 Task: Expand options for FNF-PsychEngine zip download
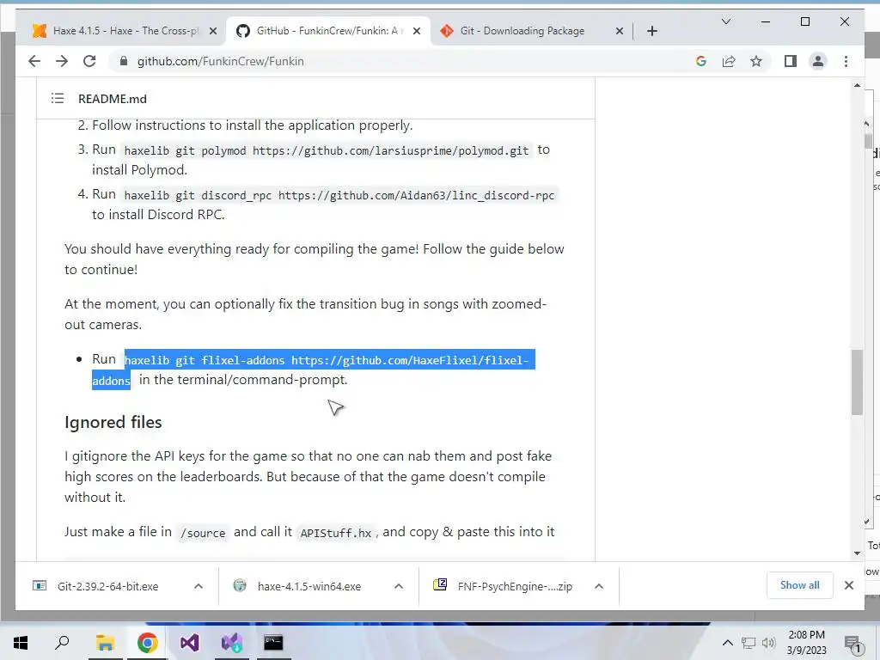[599, 586]
